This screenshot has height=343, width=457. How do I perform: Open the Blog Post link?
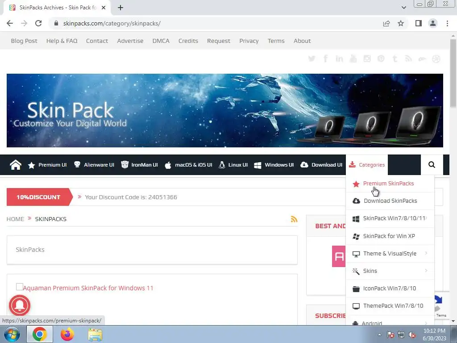tap(24, 41)
